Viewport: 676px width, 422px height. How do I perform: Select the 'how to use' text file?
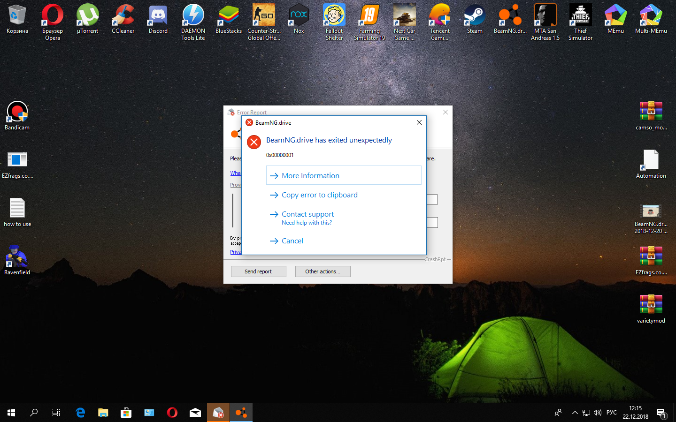coord(17,212)
